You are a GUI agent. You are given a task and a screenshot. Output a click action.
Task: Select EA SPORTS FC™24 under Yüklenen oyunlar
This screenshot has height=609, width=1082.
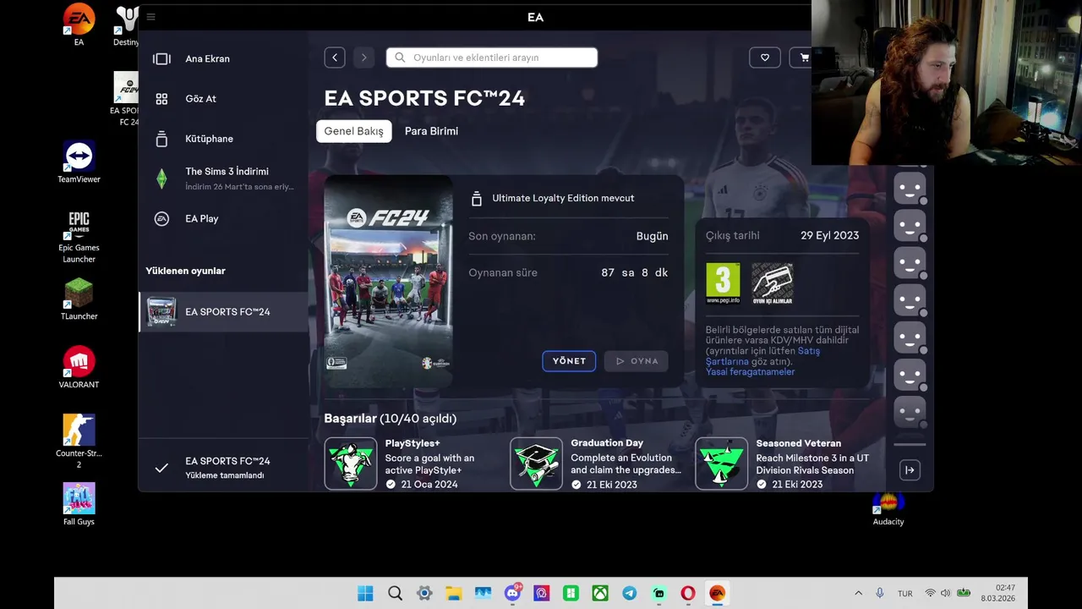(223, 312)
